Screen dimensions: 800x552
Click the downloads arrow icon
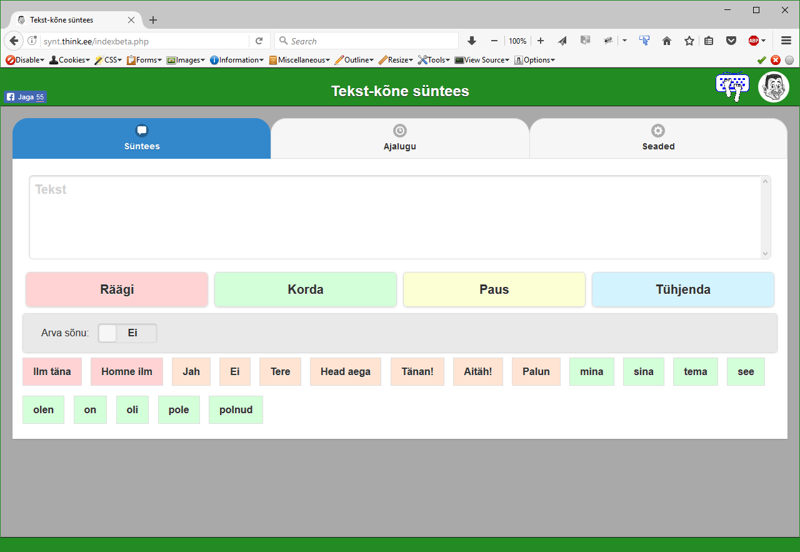[472, 41]
